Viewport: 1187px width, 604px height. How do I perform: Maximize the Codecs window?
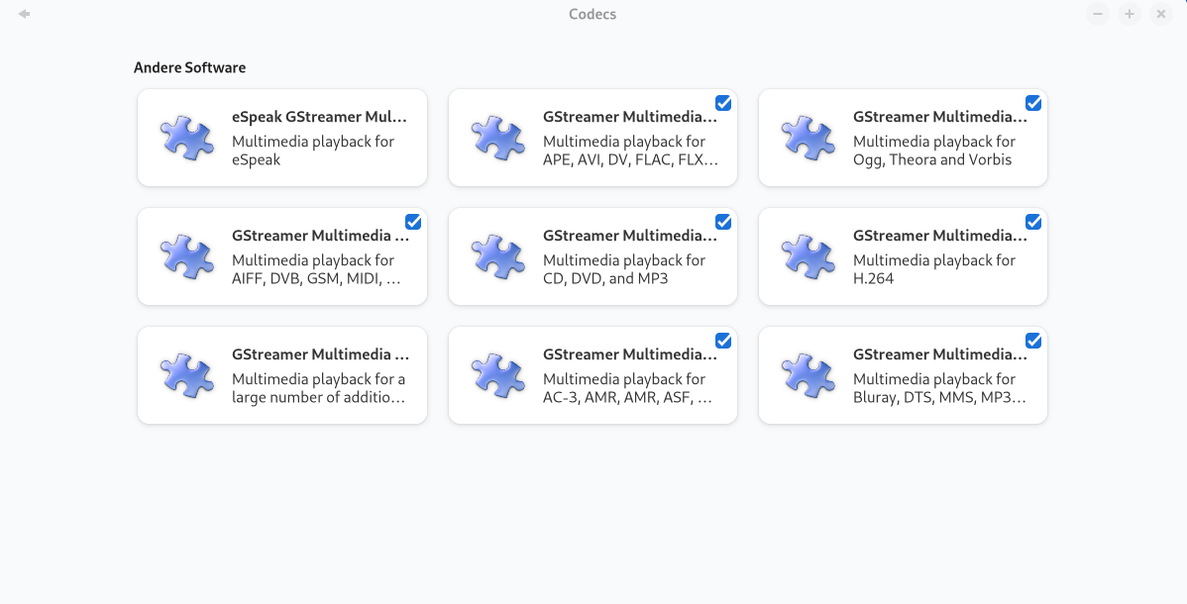[x=1130, y=14]
